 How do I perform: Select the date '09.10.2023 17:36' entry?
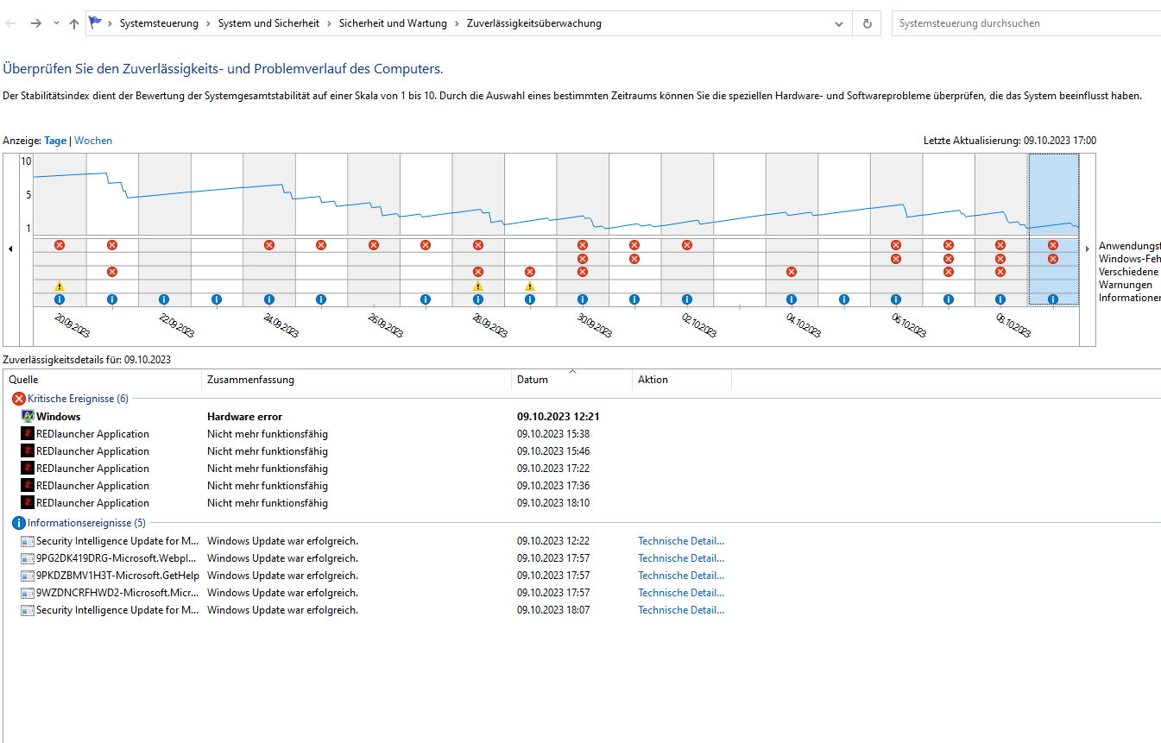coord(553,486)
